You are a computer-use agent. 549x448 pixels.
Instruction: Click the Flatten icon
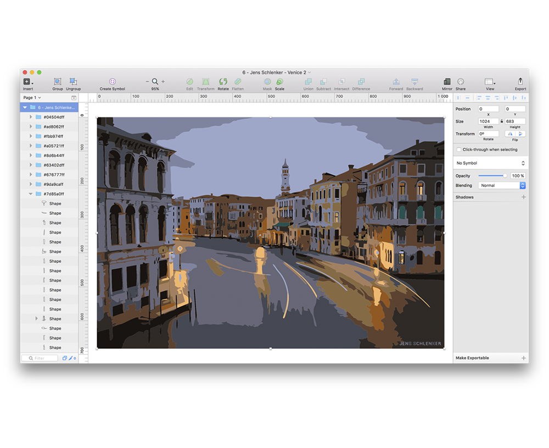(238, 82)
